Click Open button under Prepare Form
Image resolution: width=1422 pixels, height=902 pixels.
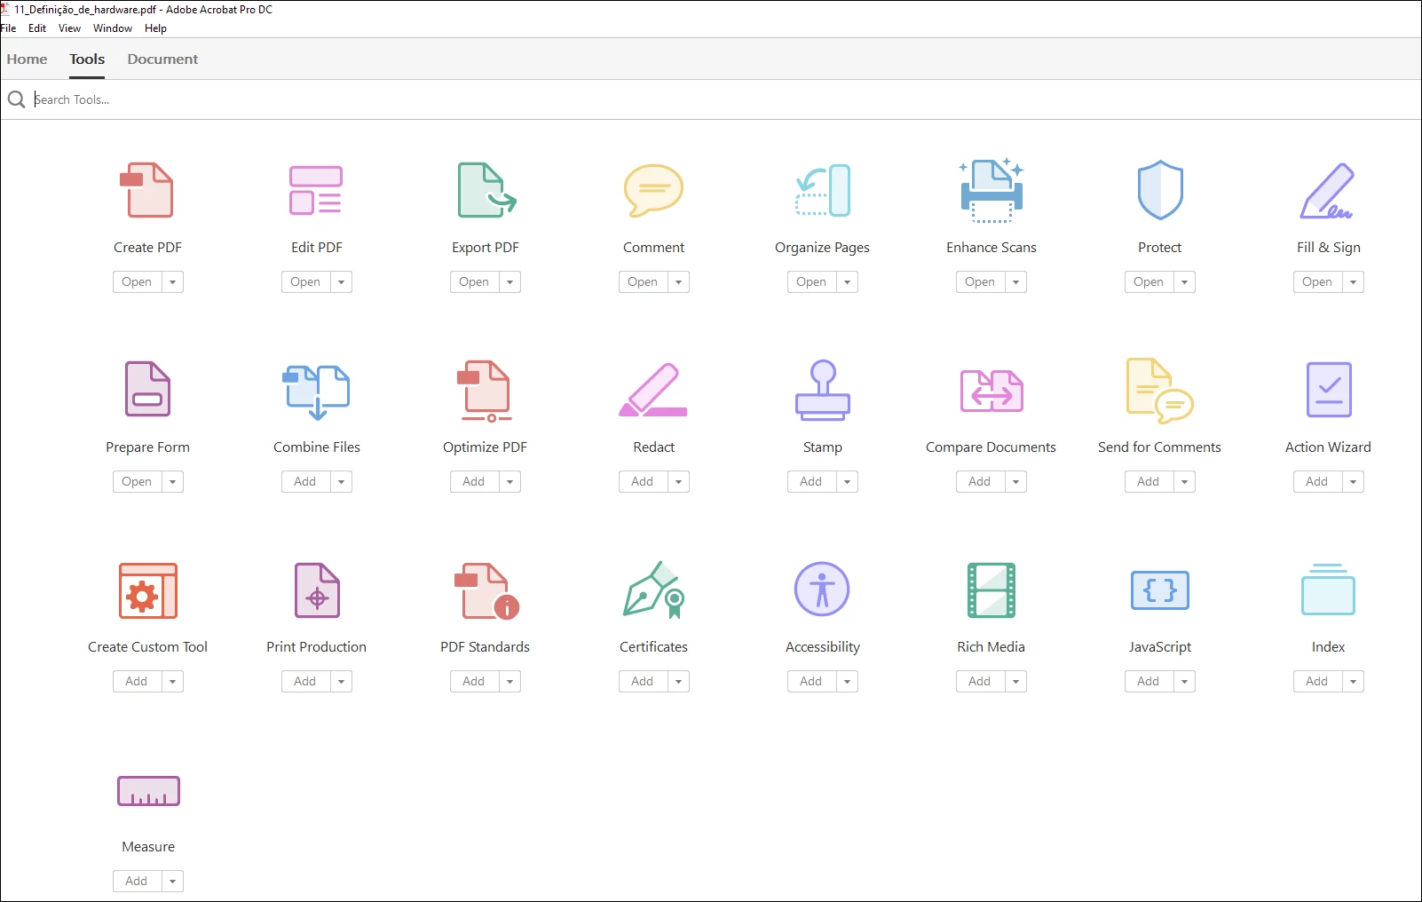(x=137, y=482)
